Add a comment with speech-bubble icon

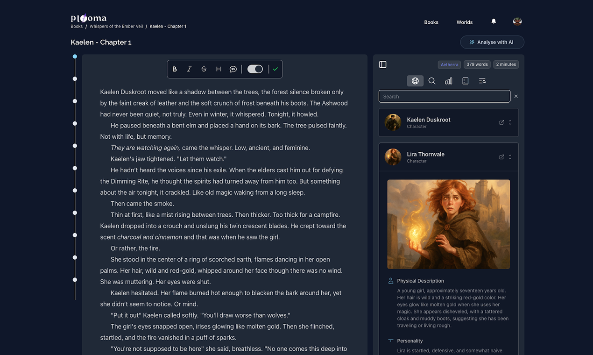[x=233, y=69]
